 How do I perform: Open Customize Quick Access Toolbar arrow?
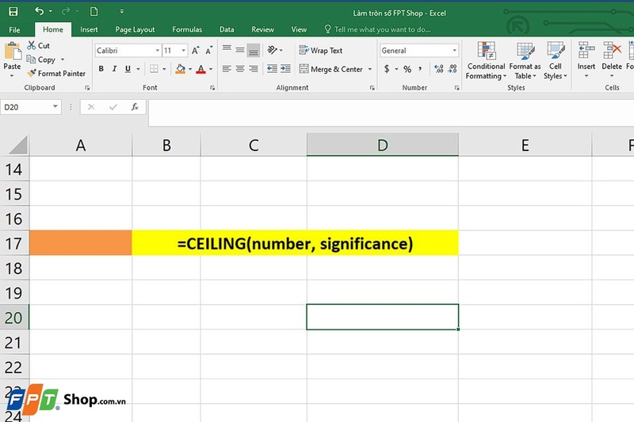click(122, 12)
